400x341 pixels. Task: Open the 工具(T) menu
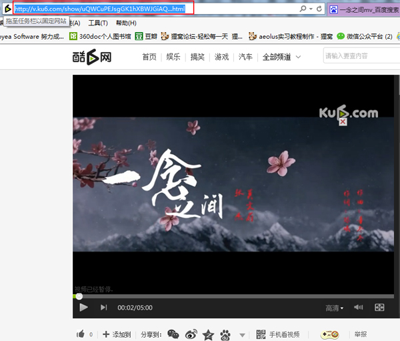(98, 23)
